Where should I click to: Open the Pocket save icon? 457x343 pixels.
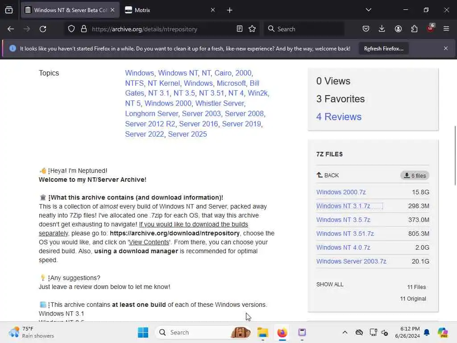366,29
